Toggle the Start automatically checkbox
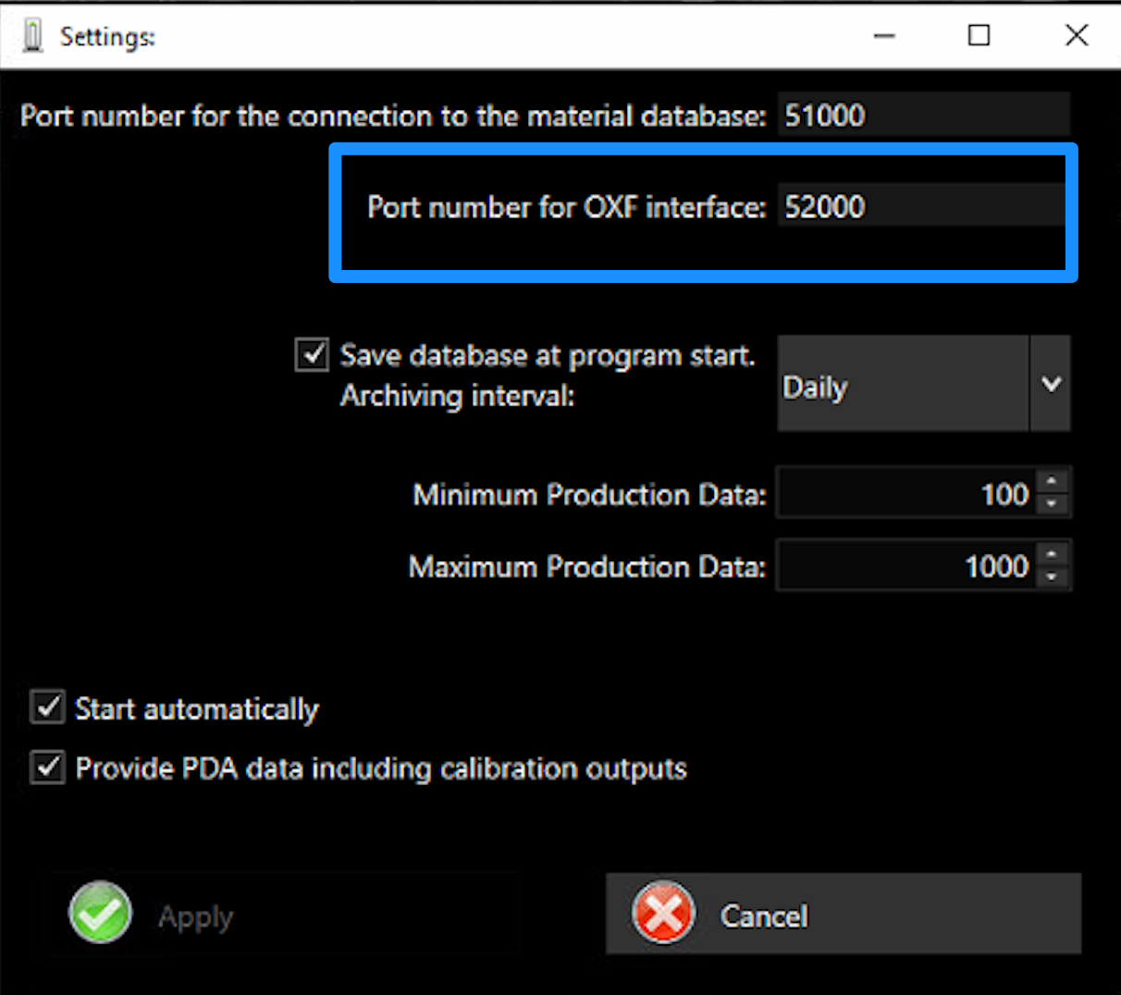This screenshot has height=995, width=1121. tap(47, 707)
